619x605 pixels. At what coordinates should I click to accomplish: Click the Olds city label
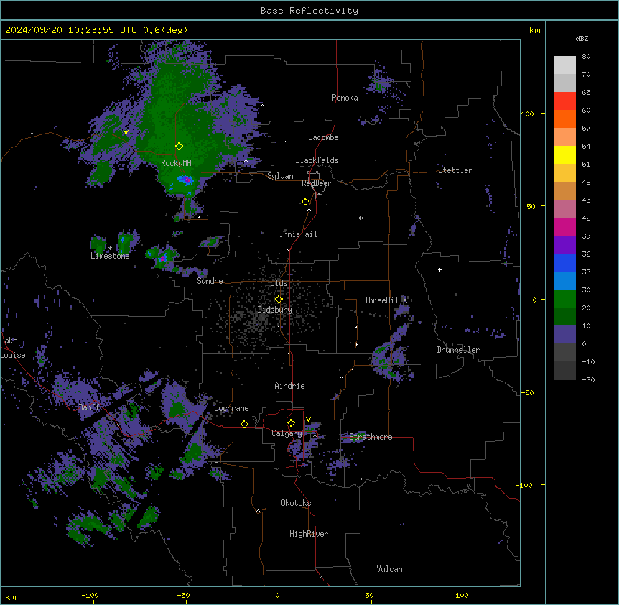(x=279, y=283)
